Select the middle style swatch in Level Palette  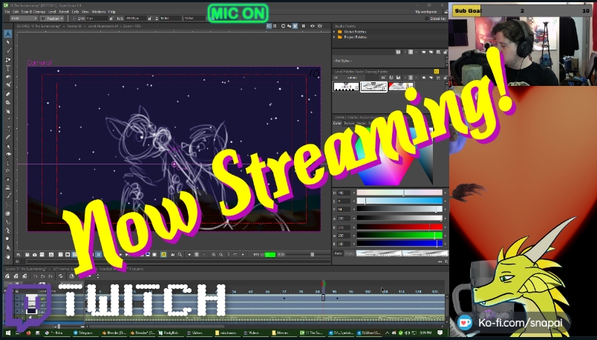tap(374, 87)
